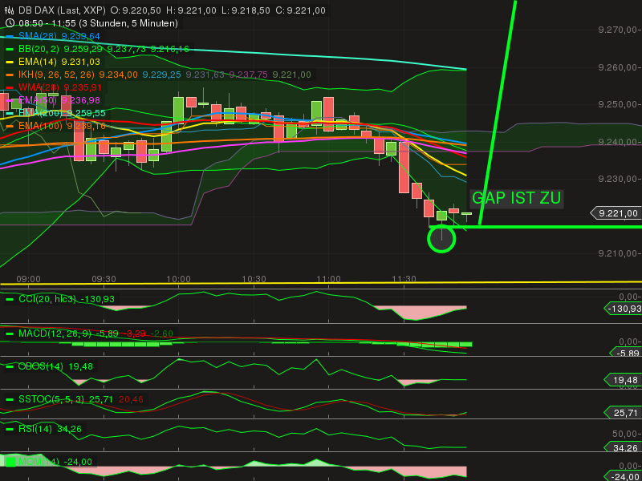Screen dimensions: 642x481
Task: Select the SSTOC(5, 5, 3) indicator icon
Action: pos(9,399)
